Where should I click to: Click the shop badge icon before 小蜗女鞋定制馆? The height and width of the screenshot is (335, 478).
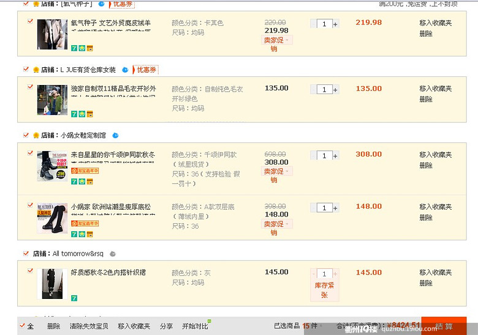click(36, 136)
